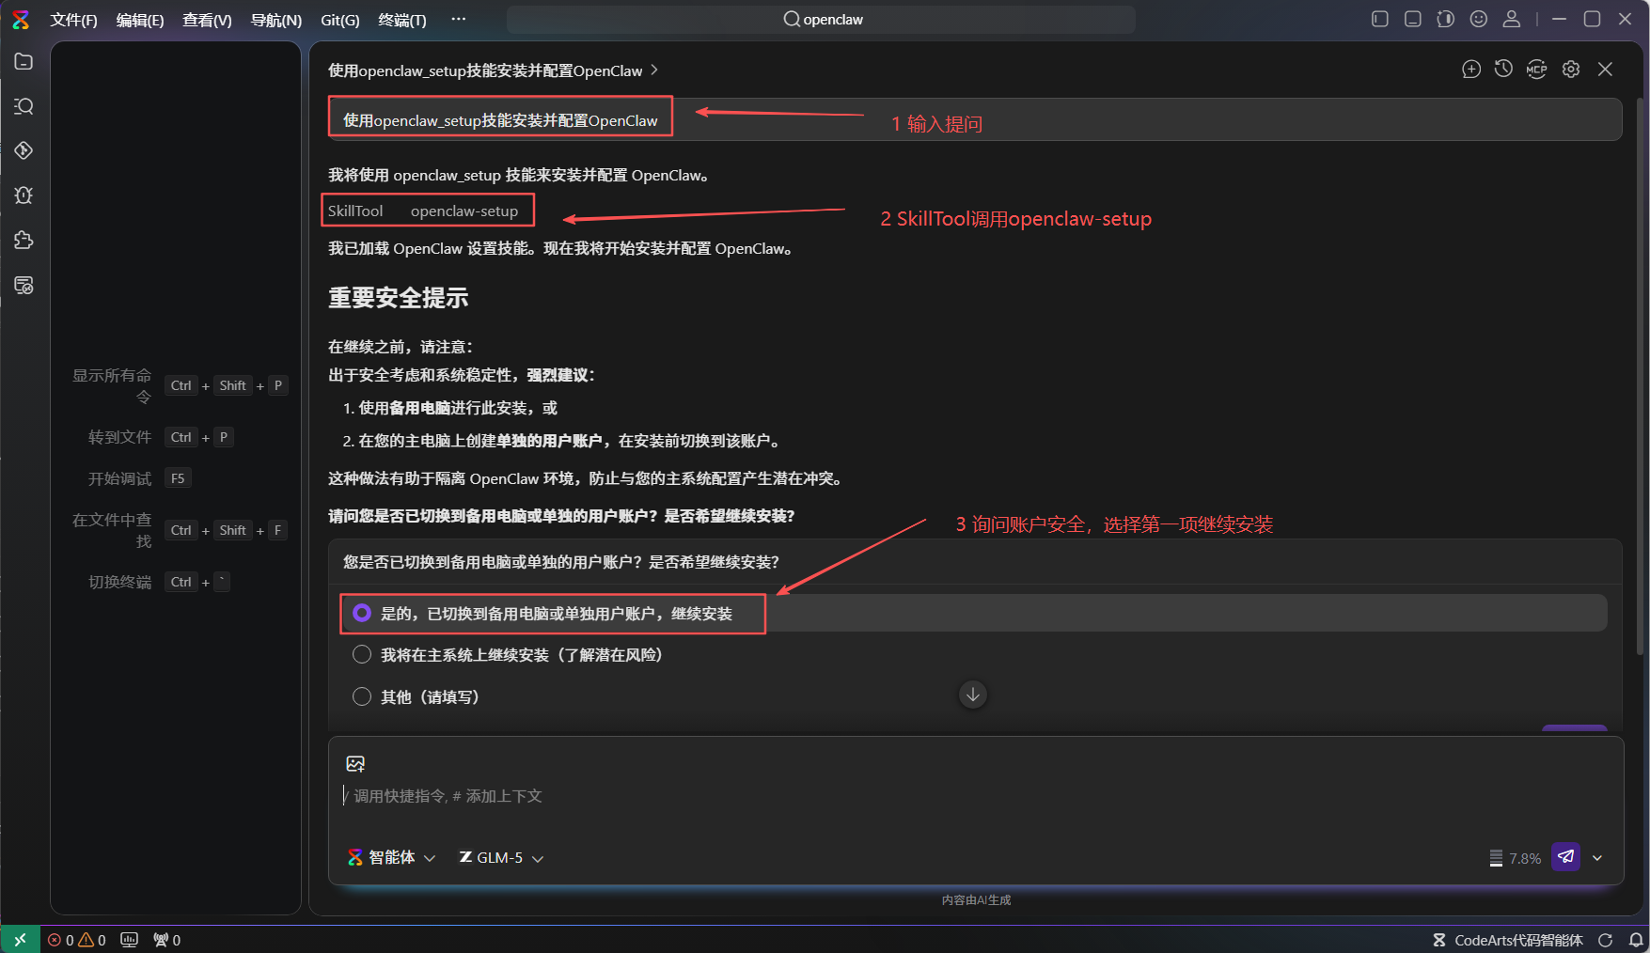Screen dimensions: 1650x953
Task: Open the 编辑(E) menu
Action: 140,20
